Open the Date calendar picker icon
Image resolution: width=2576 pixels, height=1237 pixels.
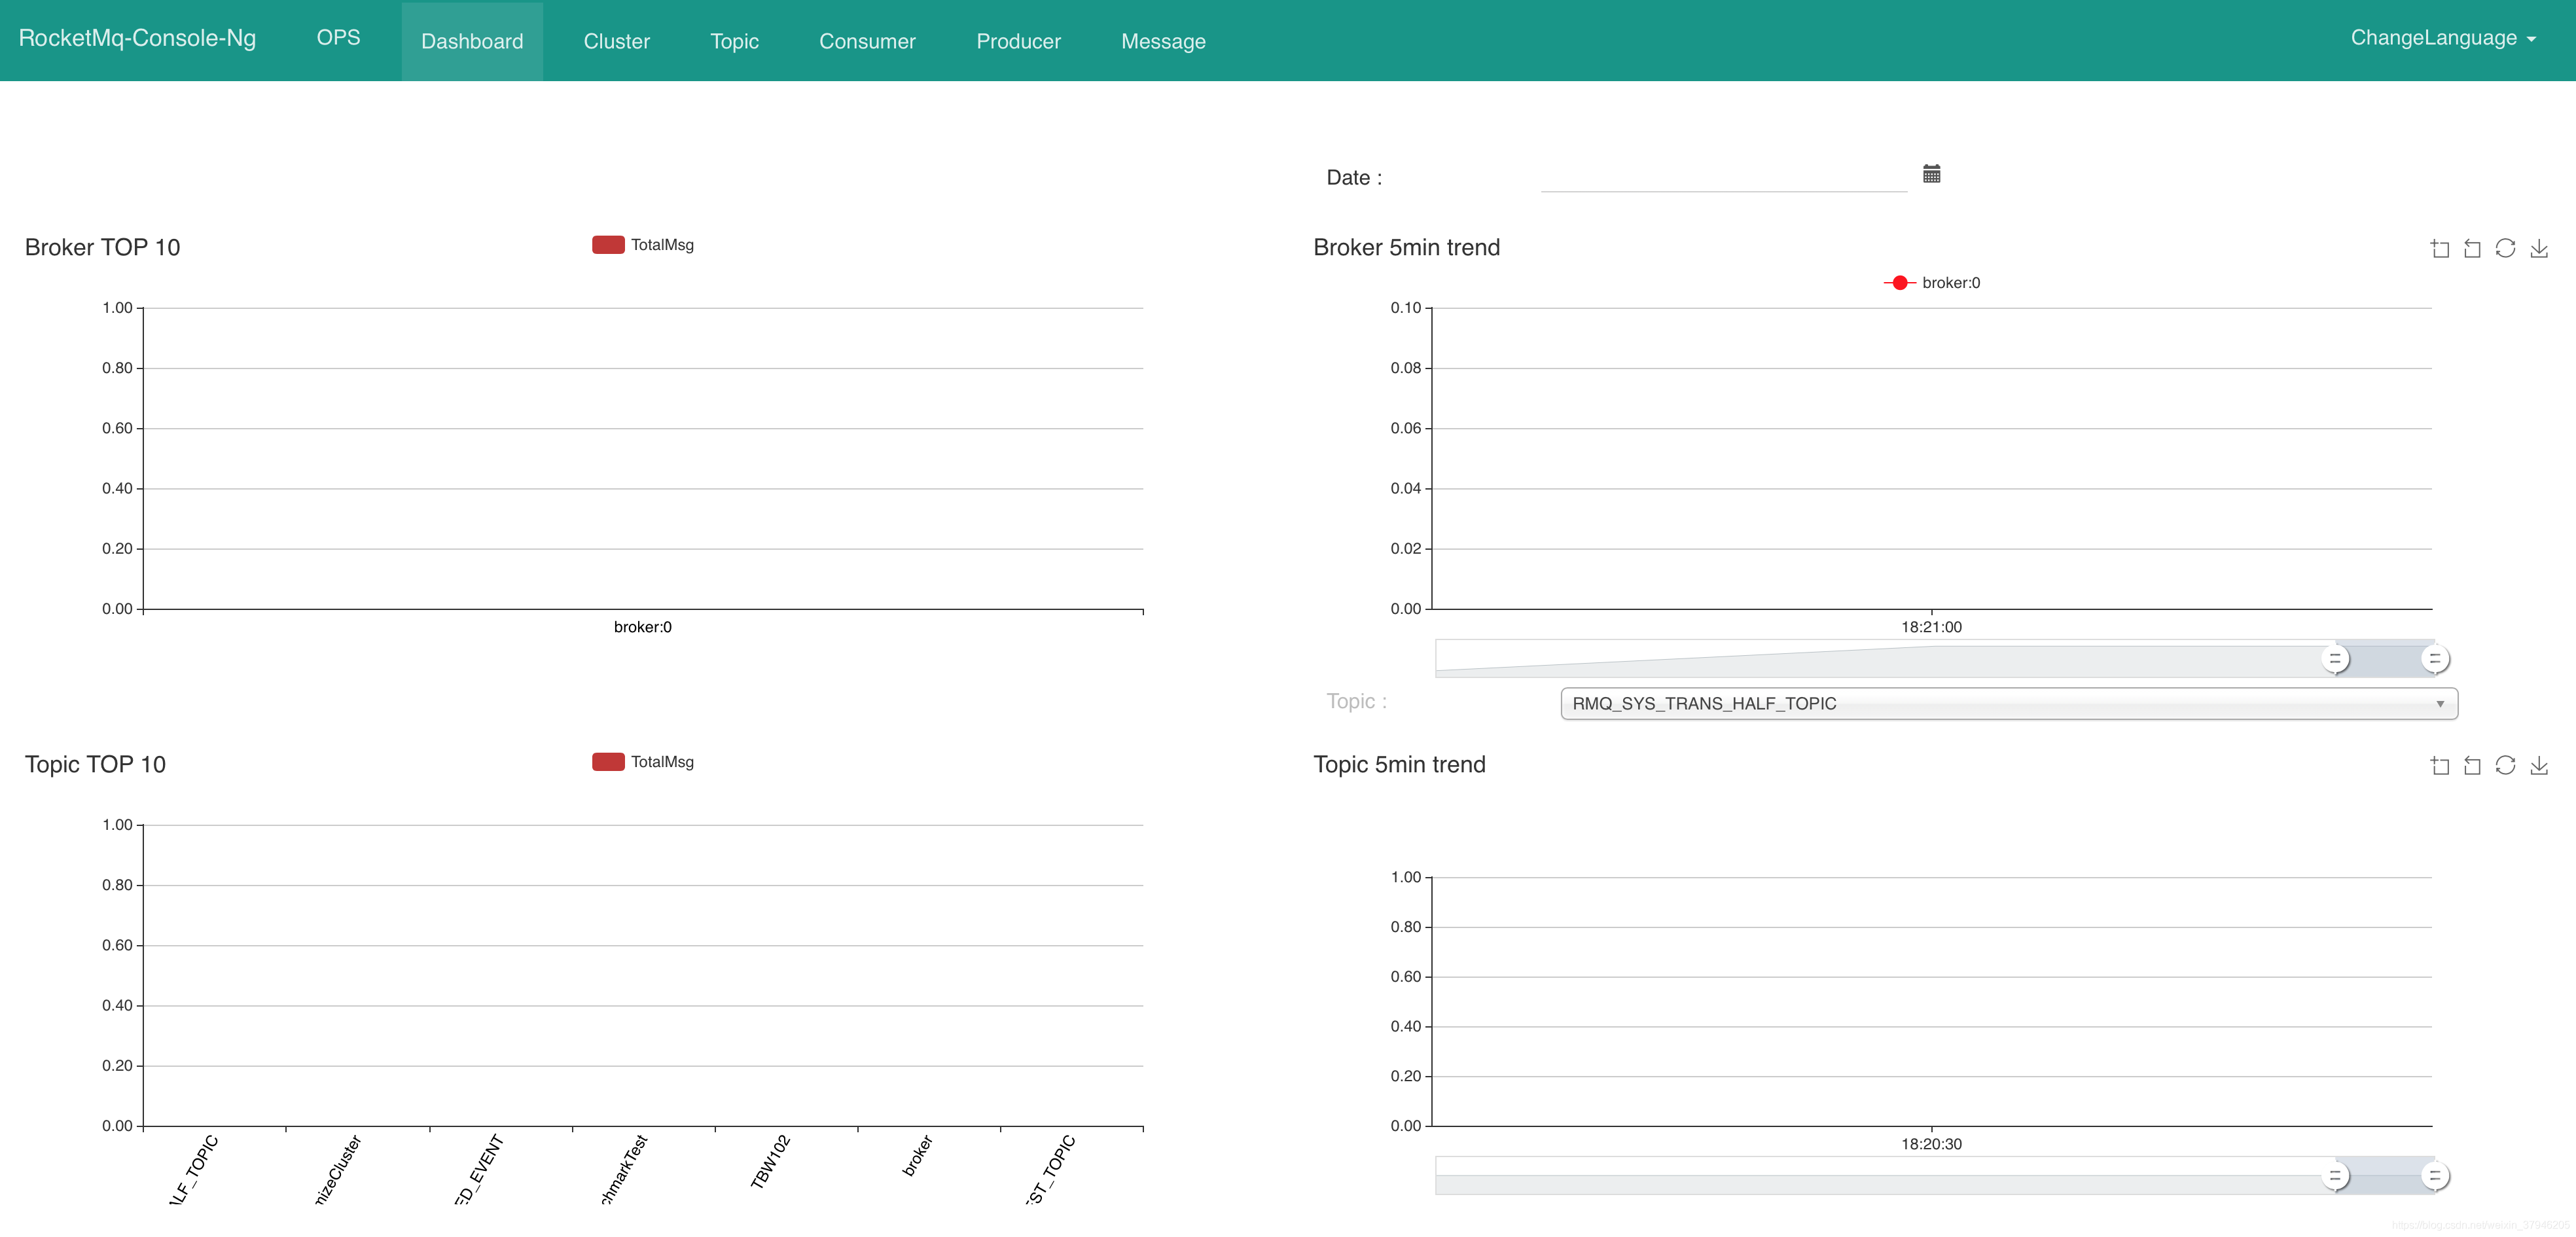[1931, 174]
